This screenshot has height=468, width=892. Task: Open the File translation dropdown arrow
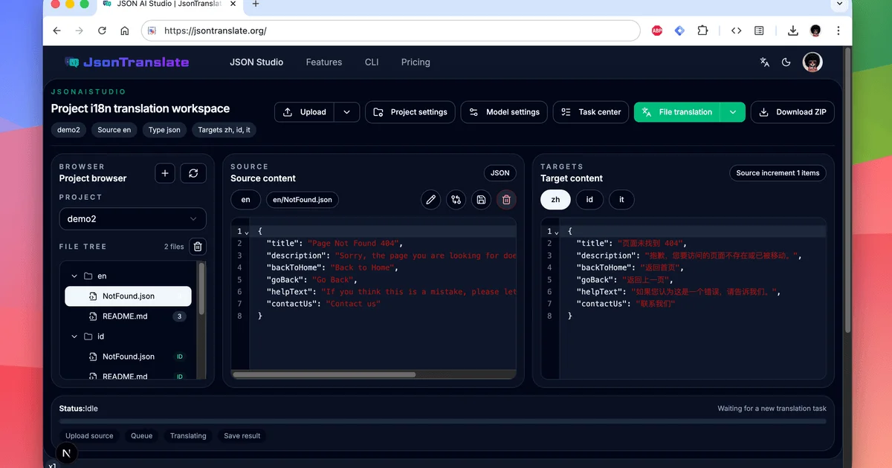(x=733, y=112)
